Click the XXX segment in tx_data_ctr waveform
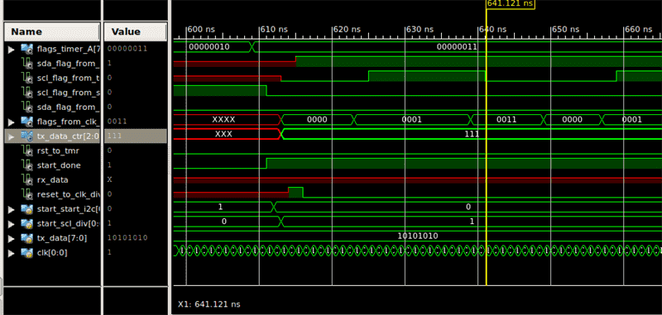 (223, 135)
